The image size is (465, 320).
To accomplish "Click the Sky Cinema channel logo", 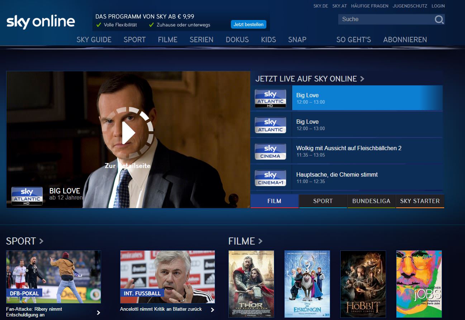I will pyautogui.click(x=270, y=151).
